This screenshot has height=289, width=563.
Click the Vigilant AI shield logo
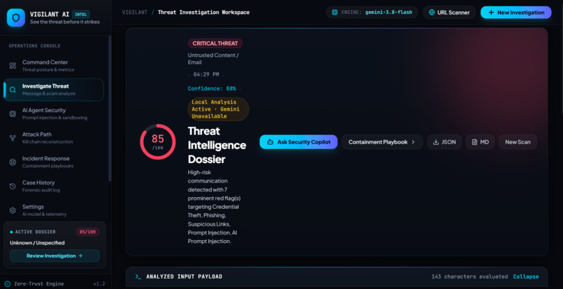[16, 17]
